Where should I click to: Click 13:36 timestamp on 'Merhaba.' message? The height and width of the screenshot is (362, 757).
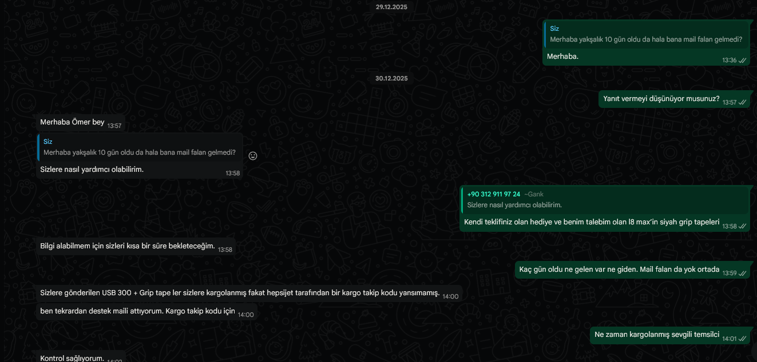point(729,60)
